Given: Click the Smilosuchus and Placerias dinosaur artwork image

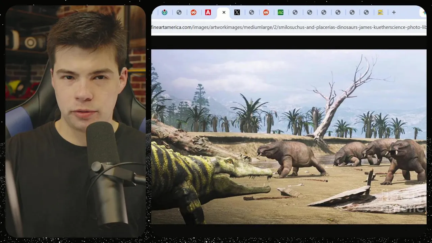Looking at the screenshot, I should coord(289,137).
